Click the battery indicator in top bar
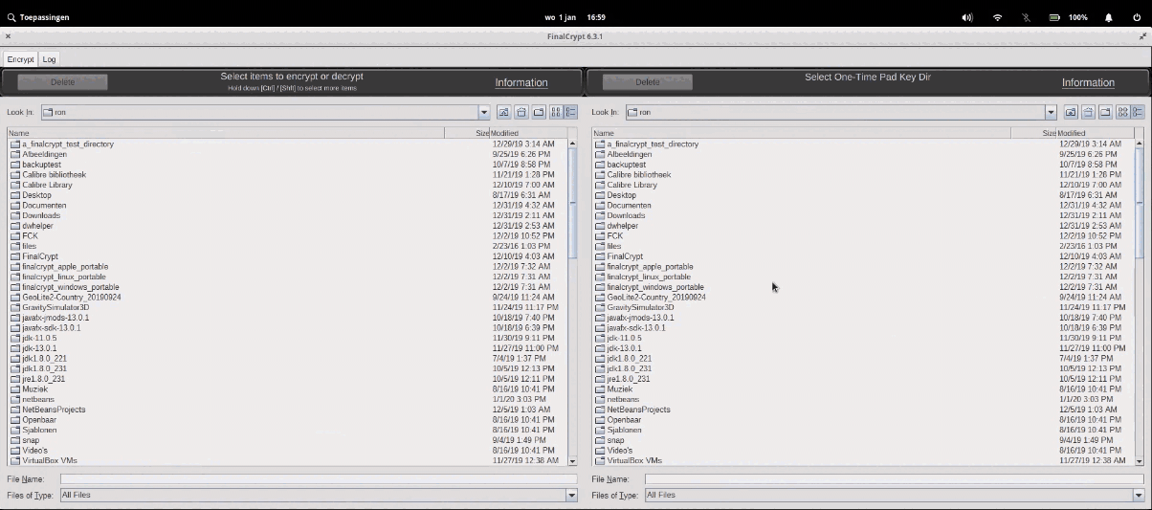The image size is (1152, 510). pyautogui.click(x=1069, y=17)
